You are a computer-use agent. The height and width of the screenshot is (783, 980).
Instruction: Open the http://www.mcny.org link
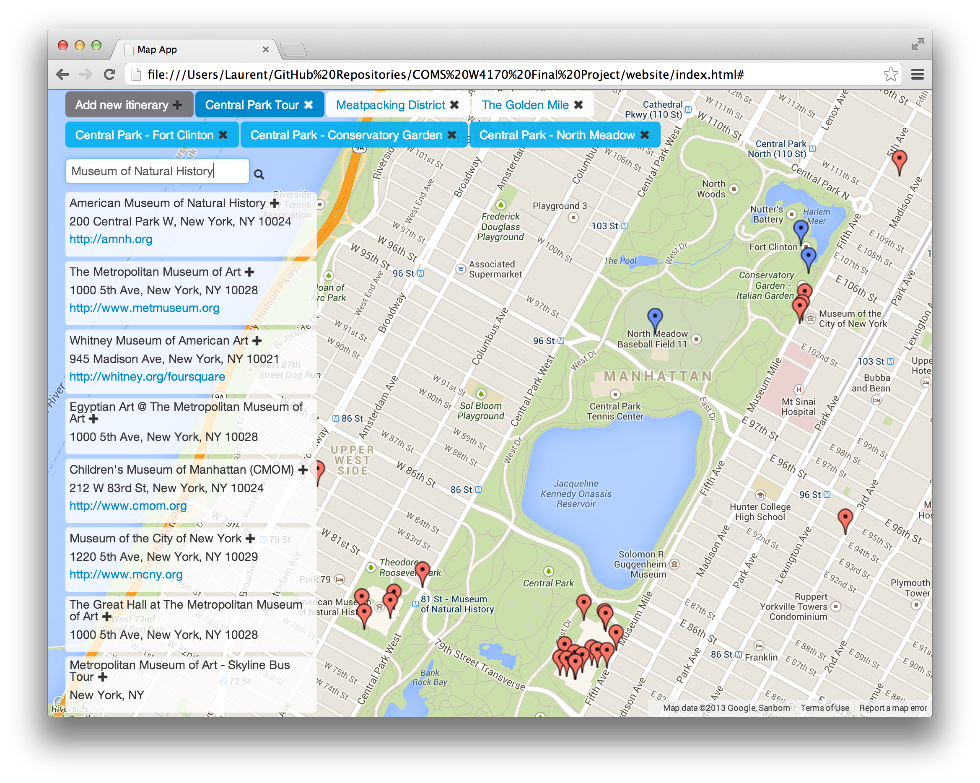[x=126, y=575]
